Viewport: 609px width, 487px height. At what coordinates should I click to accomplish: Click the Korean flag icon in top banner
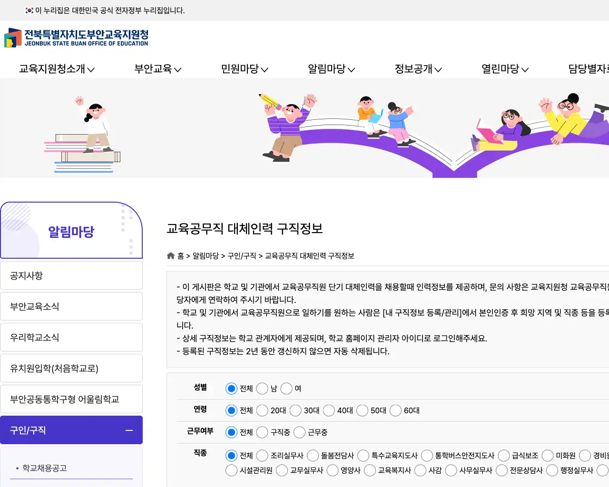coord(29,10)
